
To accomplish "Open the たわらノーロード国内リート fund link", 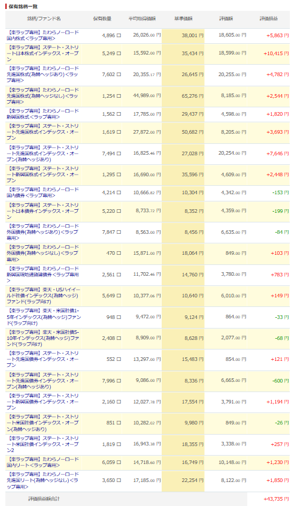I will [43, 462].
